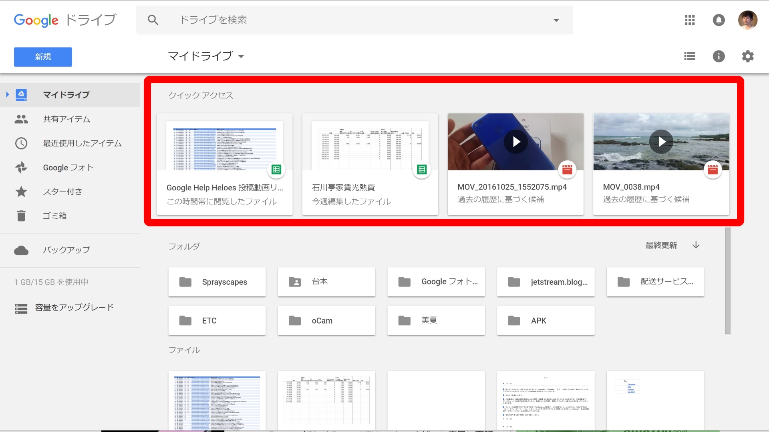The image size is (769, 432).
Task: Show details with the info icon
Action: click(719, 56)
